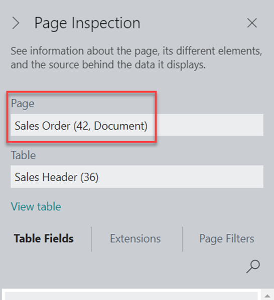Viewport: 274px width, 300px height.
Task: Collapse the pane with the chevron arrow
Action: click(x=16, y=23)
